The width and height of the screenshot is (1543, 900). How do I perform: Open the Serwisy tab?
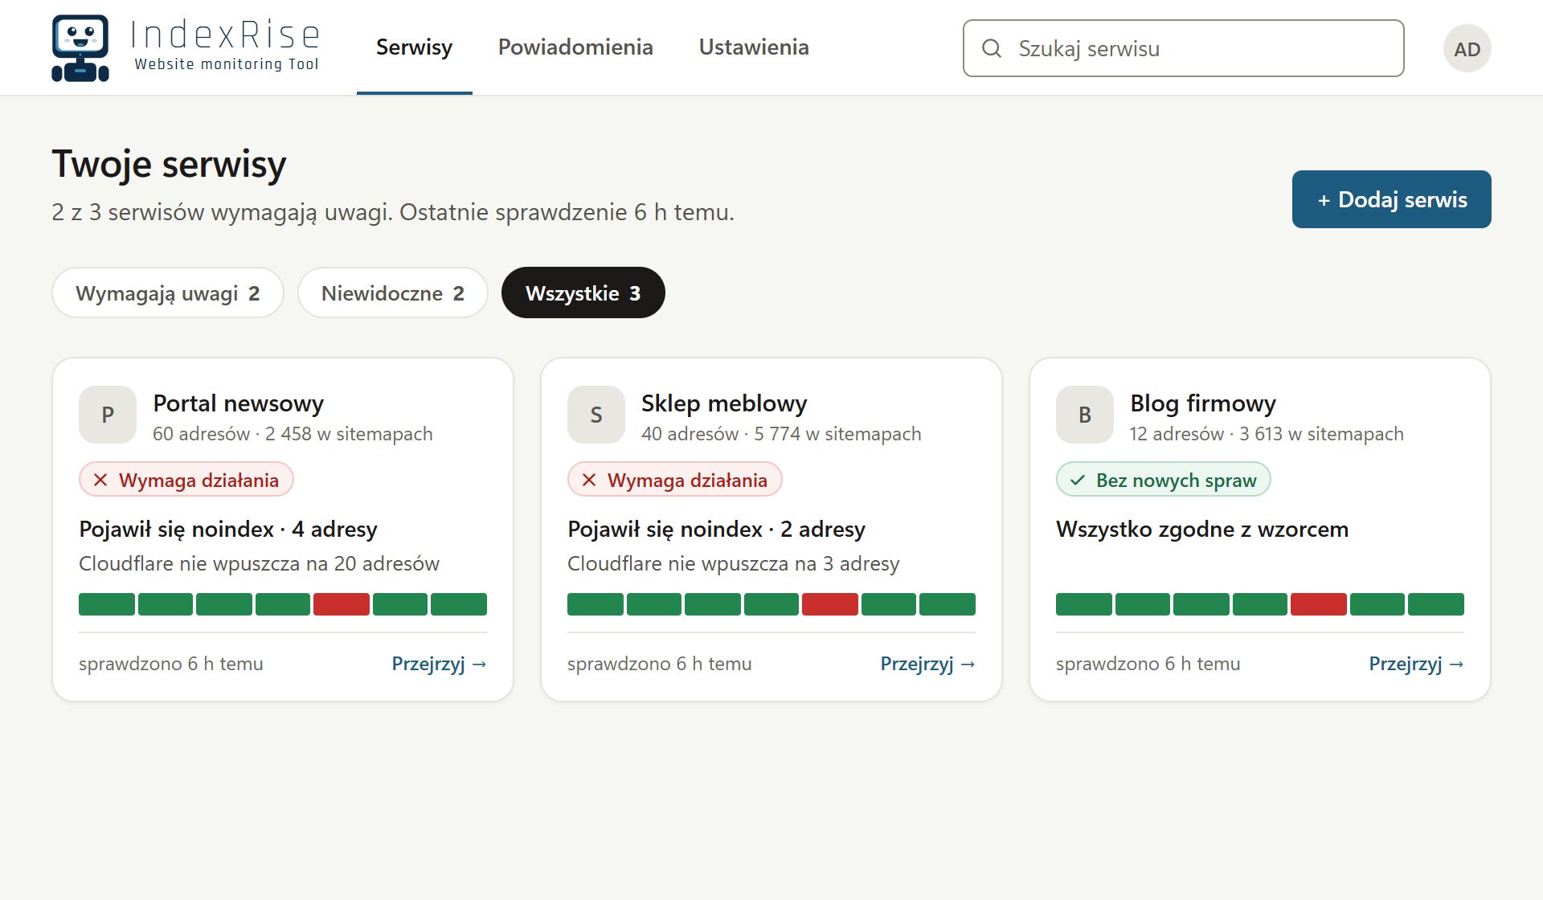(x=414, y=47)
